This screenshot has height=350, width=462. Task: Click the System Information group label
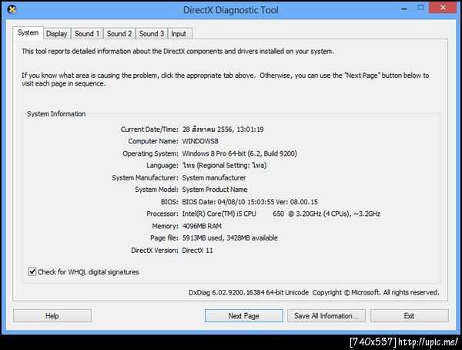click(56, 114)
